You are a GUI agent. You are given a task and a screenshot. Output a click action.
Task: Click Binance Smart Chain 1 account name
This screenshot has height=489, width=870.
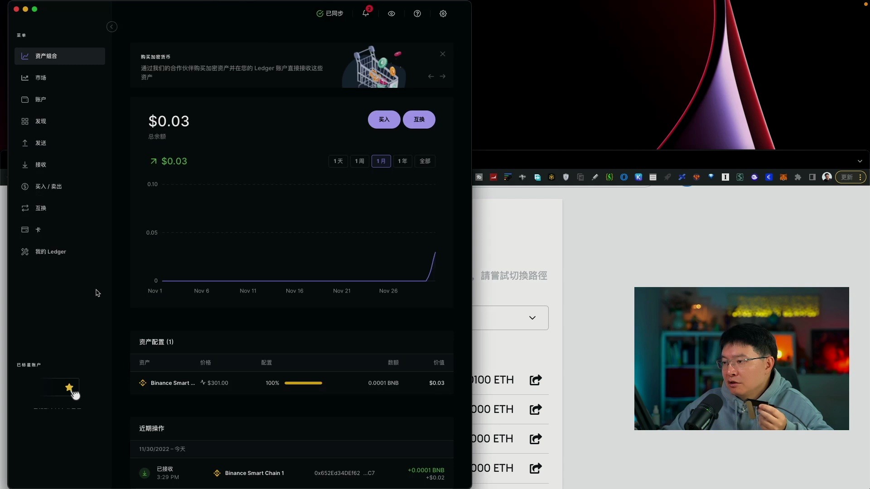tap(254, 473)
